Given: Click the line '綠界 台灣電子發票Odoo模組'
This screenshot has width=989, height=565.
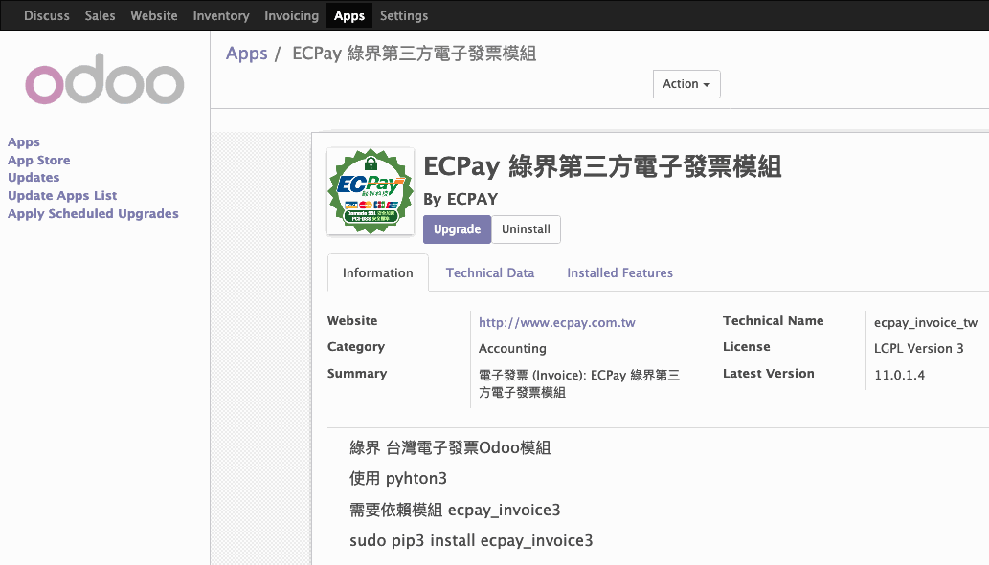Looking at the screenshot, I should pos(450,447).
